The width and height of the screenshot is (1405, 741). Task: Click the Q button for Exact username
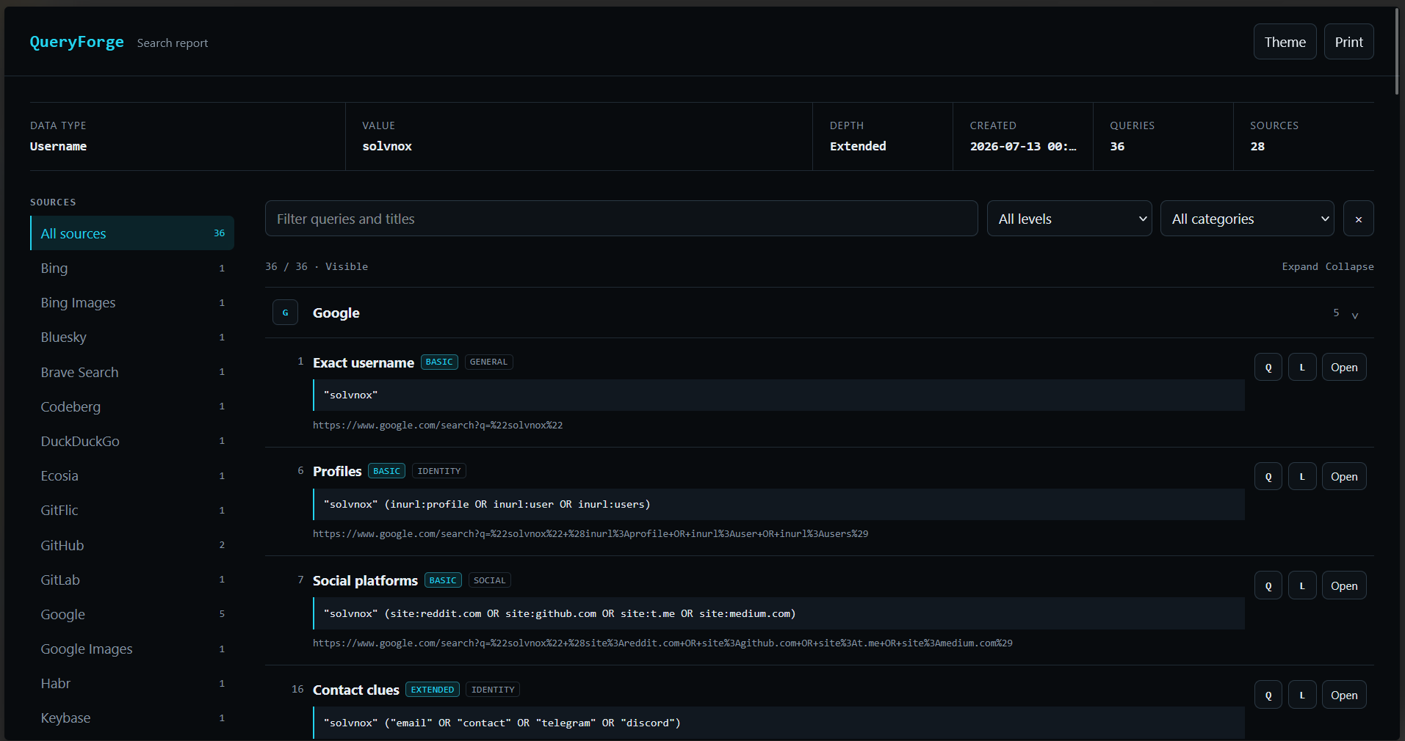click(x=1268, y=368)
